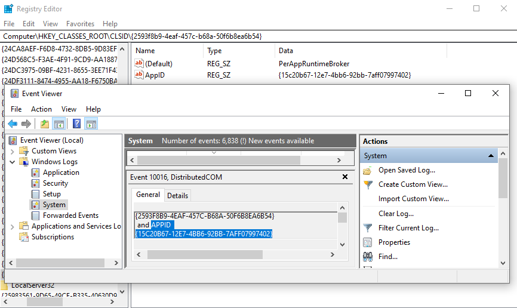This screenshot has height=308, width=517.
Task: Open the Edit menu in Registry Editor
Action: point(28,24)
